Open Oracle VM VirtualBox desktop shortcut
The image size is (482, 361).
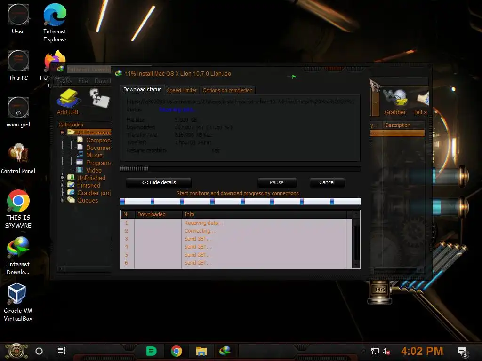click(x=18, y=302)
